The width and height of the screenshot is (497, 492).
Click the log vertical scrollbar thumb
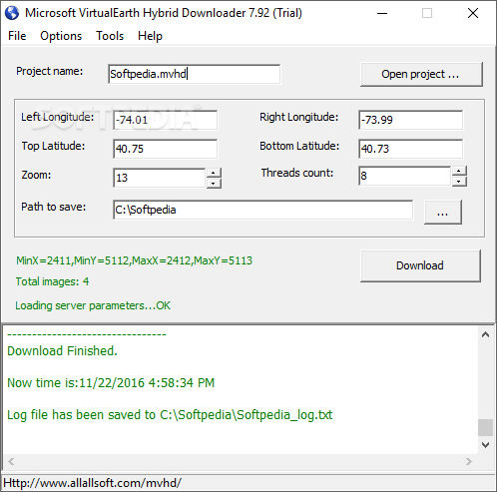pos(485,427)
